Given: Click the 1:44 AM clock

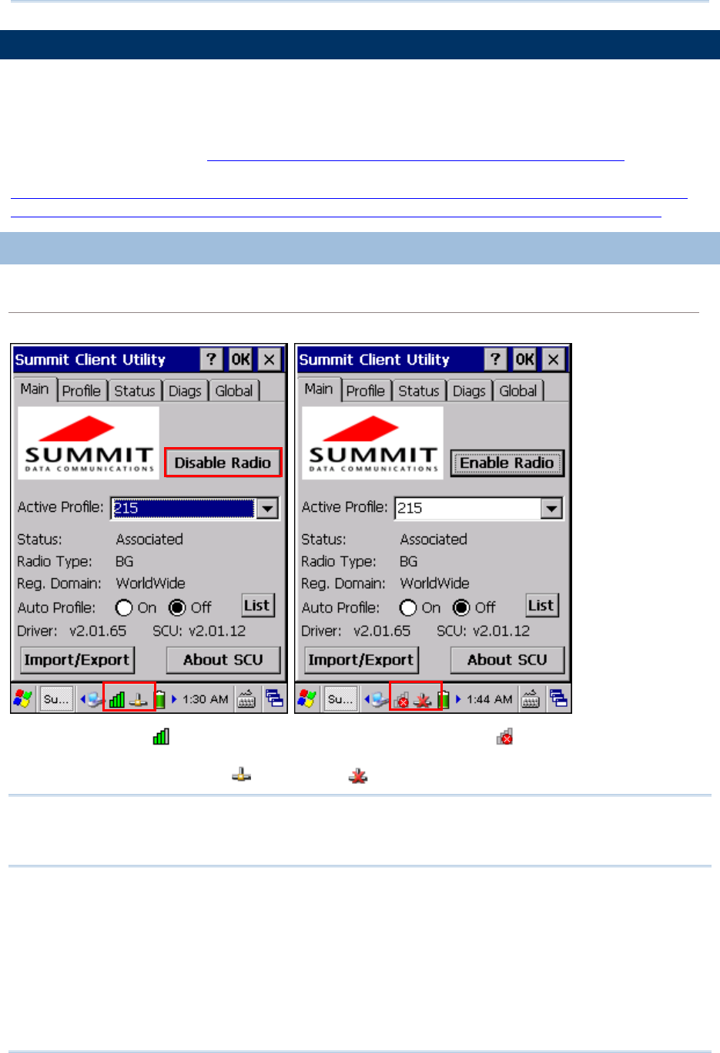Looking at the screenshot, I should tap(490, 699).
